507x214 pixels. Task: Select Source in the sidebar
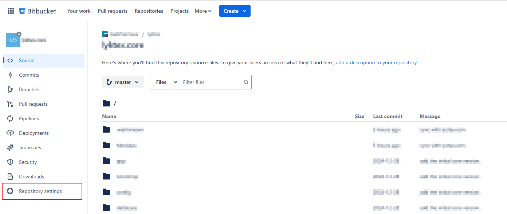tap(27, 60)
